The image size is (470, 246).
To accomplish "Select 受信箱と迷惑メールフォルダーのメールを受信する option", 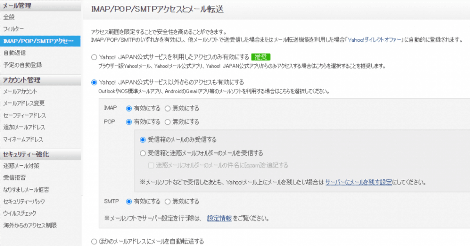I will [x=143, y=153].
